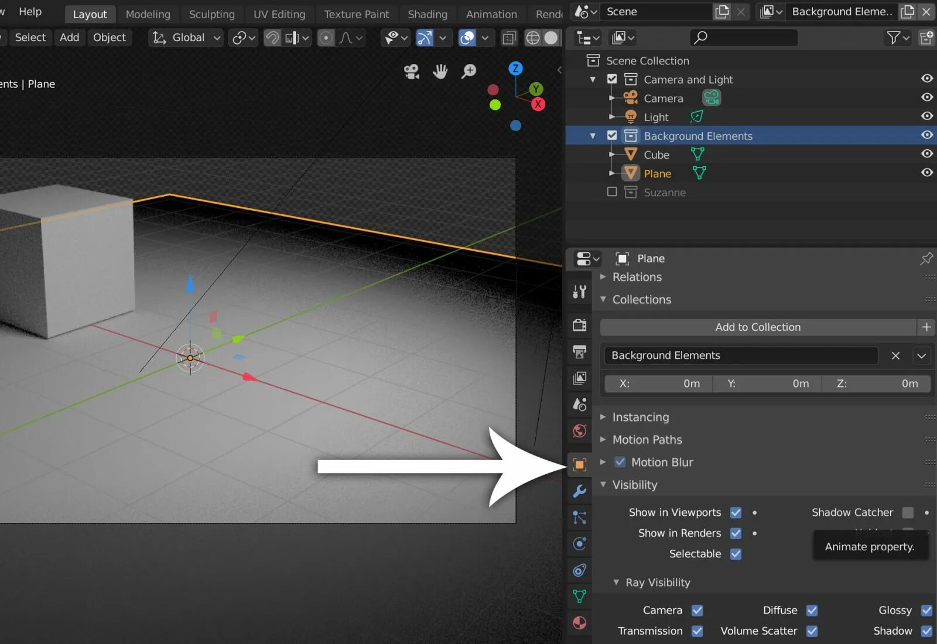
Task: Collapse the Background Elements collection
Action: [x=592, y=135]
